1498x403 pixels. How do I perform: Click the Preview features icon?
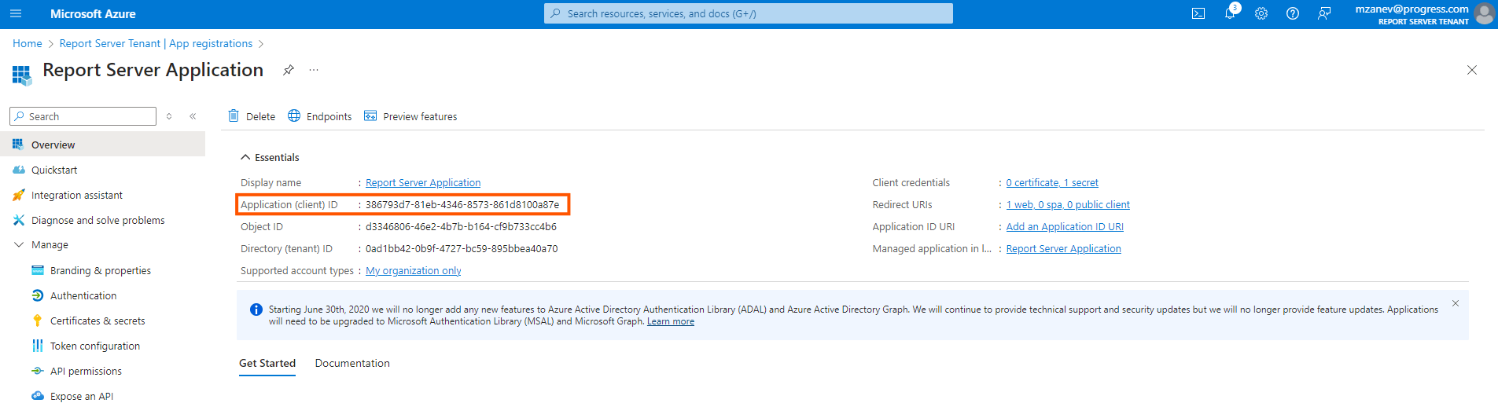(x=370, y=115)
